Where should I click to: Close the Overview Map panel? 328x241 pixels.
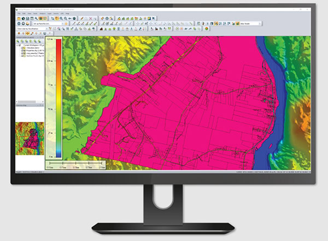click(x=43, y=105)
